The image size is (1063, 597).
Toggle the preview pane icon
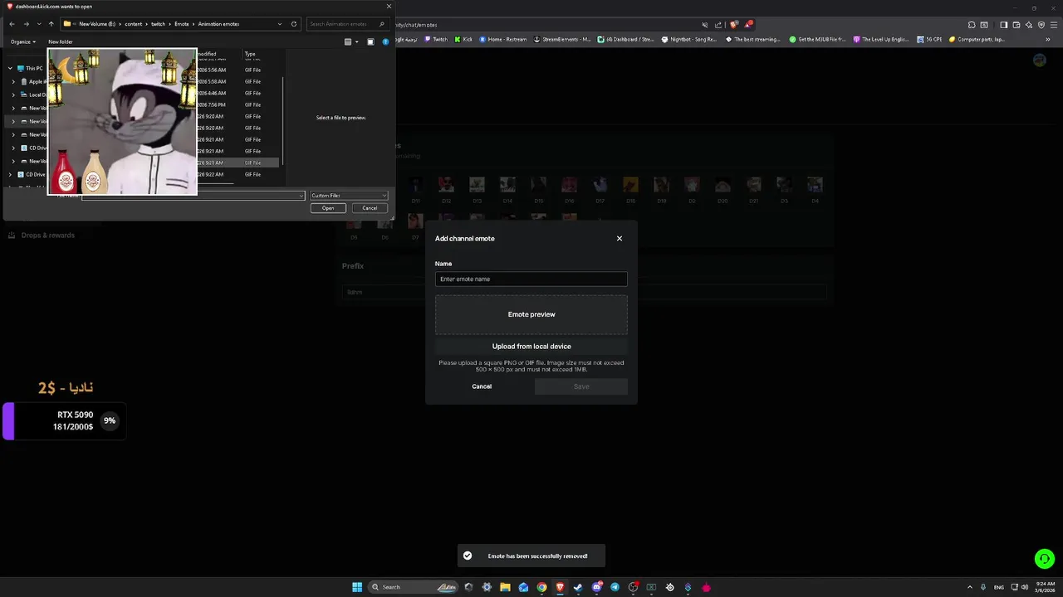[370, 41]
